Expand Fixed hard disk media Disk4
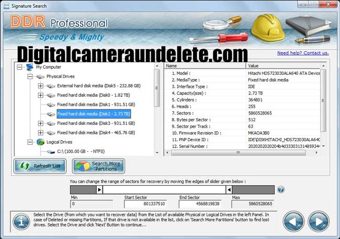Viewport: 340px width, 239px height. (x=41, y=133)
